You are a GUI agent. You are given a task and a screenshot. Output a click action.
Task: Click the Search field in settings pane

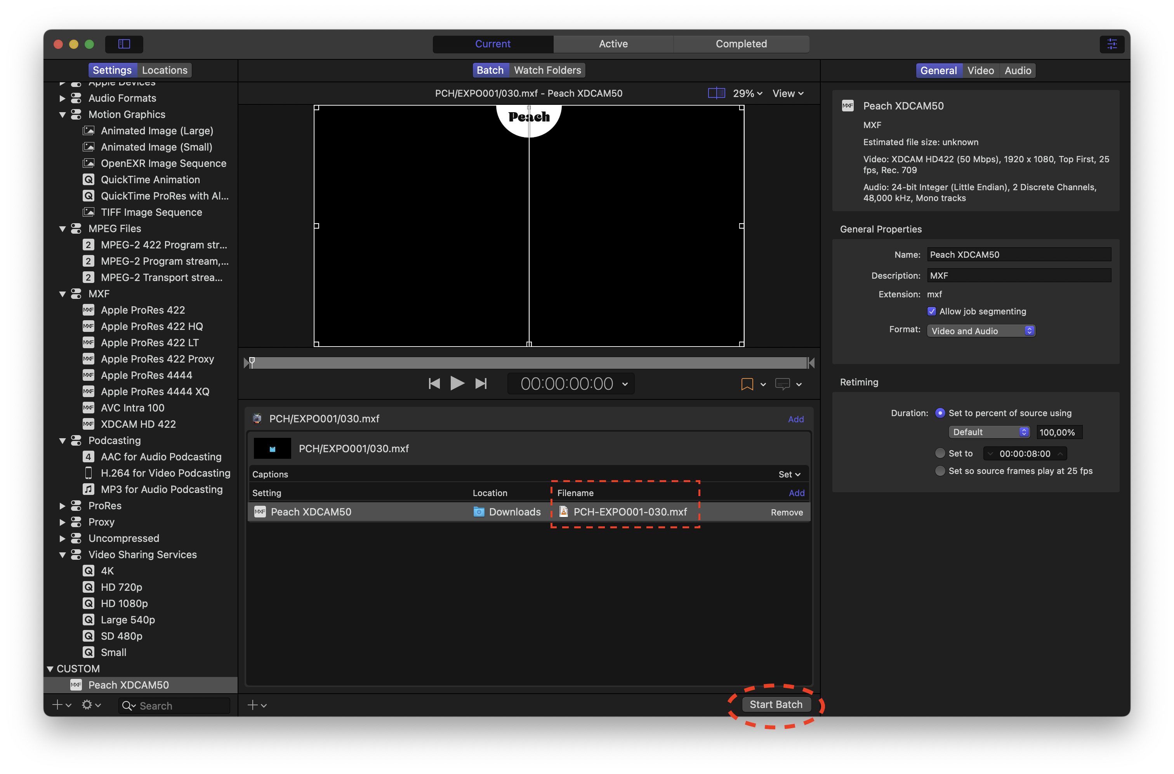pos(174,705)
